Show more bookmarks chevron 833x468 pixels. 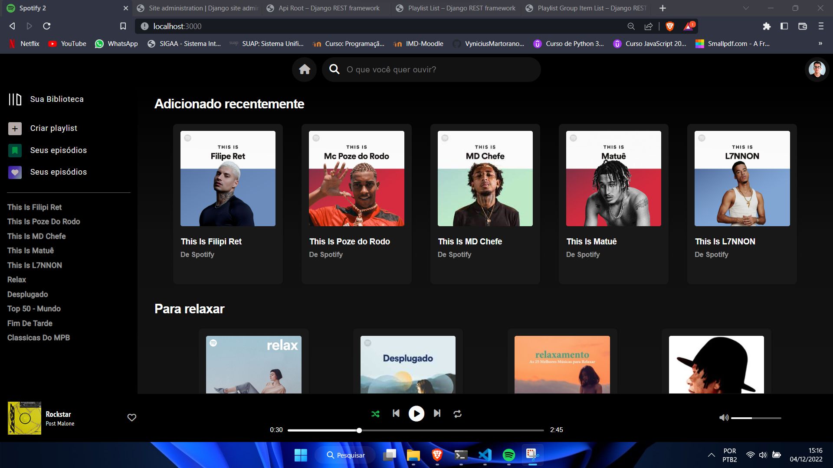coord(820,44)
